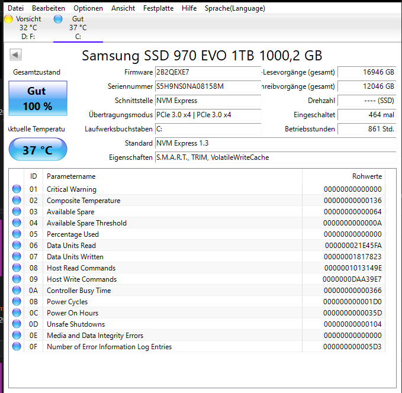Open the Hilfe menu
Screen dimensions: 402x393
tap(189, 8)
